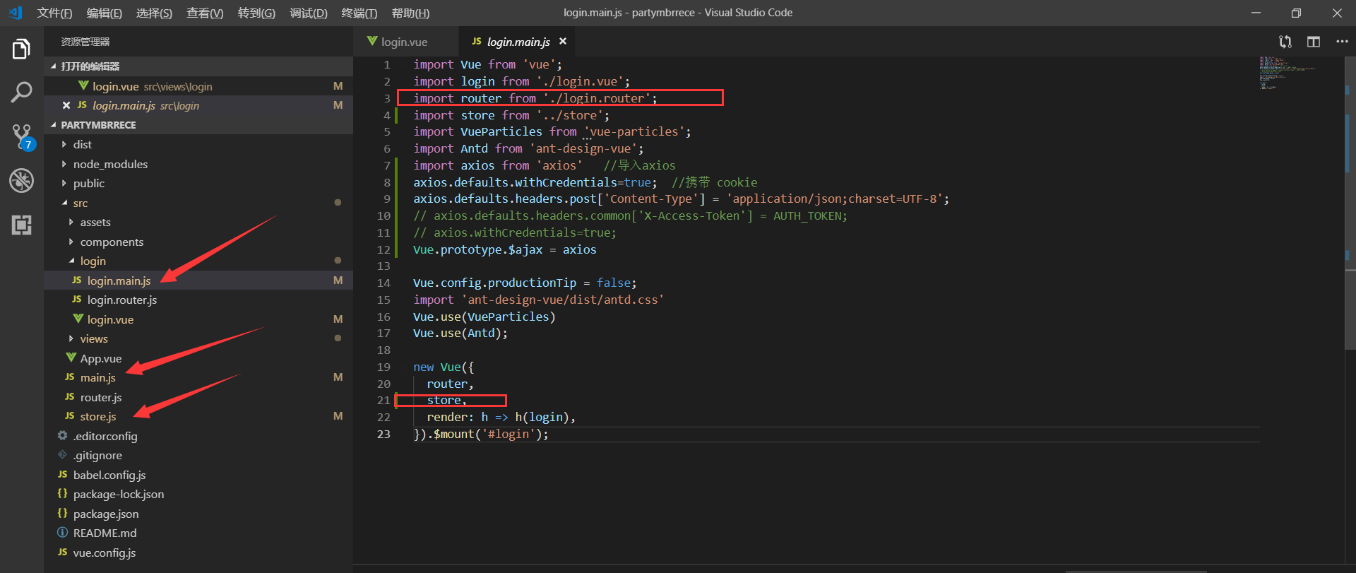Click the info icon of README.md
Viewport: 1356px width, 573px height.
pos(62,533)
